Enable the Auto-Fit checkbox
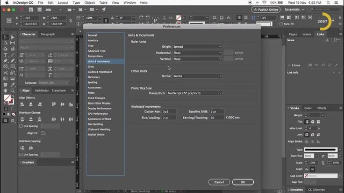This screenshot has height=193, width=344. (281, 24)
